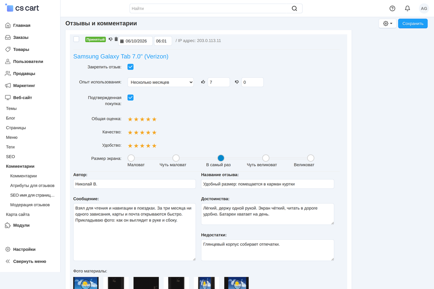The height and width of the screenshot is (289, 434).
Task: Tick the review selection checkbox beside Принятый
Action: pos(76,39)
